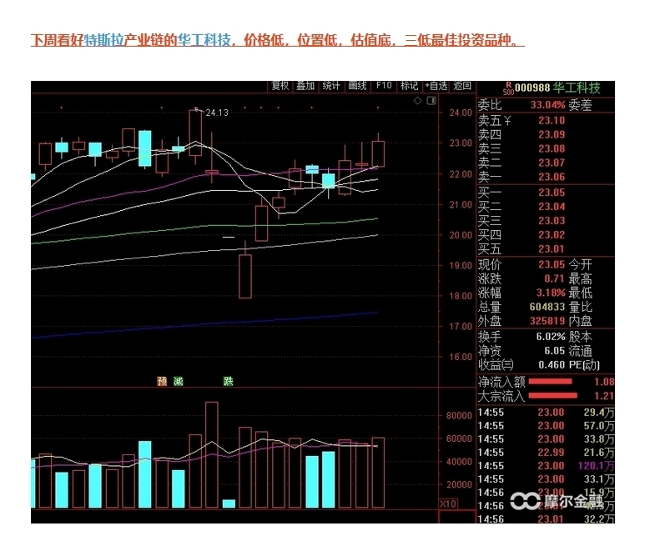Screen dimensions: 650x541
Task: Click the tallest volume bar
Action: 211,455
